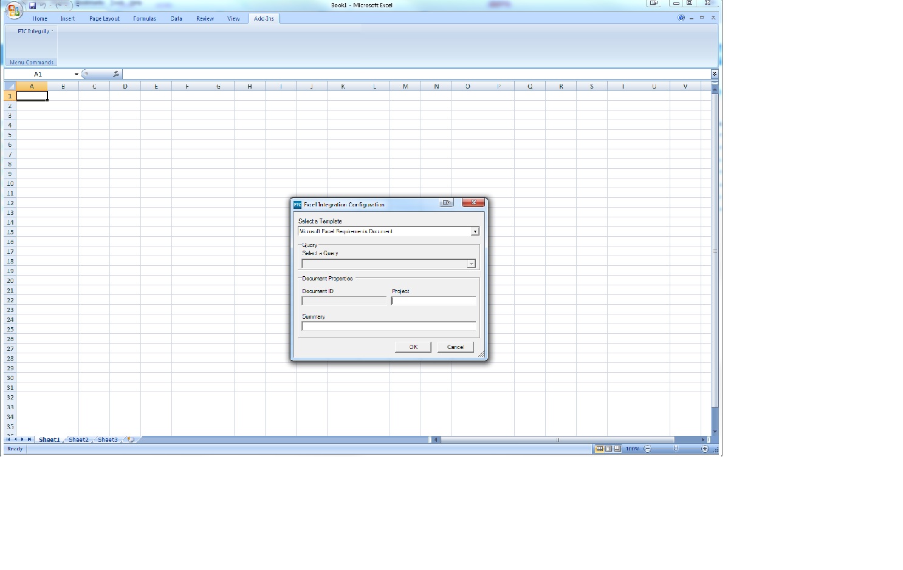The width and height of the screenshot is (903, 570).
Task: Switch to Sheet1 tab
Action: coord(49,439)
